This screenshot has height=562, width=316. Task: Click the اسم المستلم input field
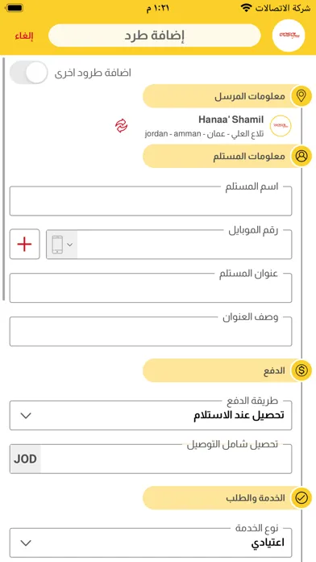tap(151, 201)
